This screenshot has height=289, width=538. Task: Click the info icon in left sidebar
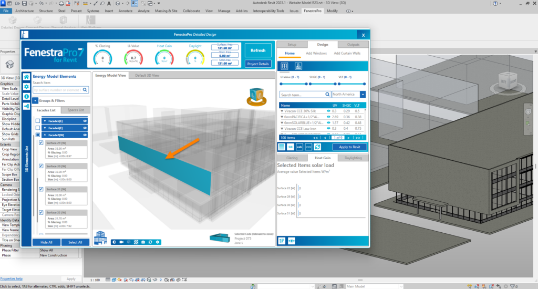tap(26, 97)
